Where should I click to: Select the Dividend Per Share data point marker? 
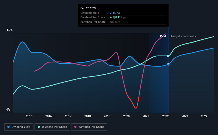pos(168,56)
